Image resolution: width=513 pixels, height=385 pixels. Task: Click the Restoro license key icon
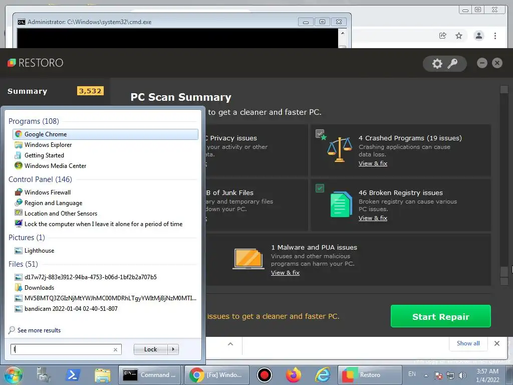[452, 64]
